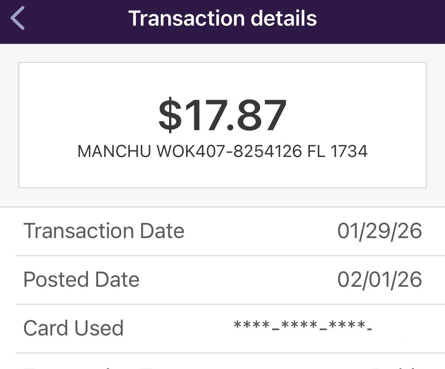Tap the first asterisk group of card number

(x=251, y=325)
